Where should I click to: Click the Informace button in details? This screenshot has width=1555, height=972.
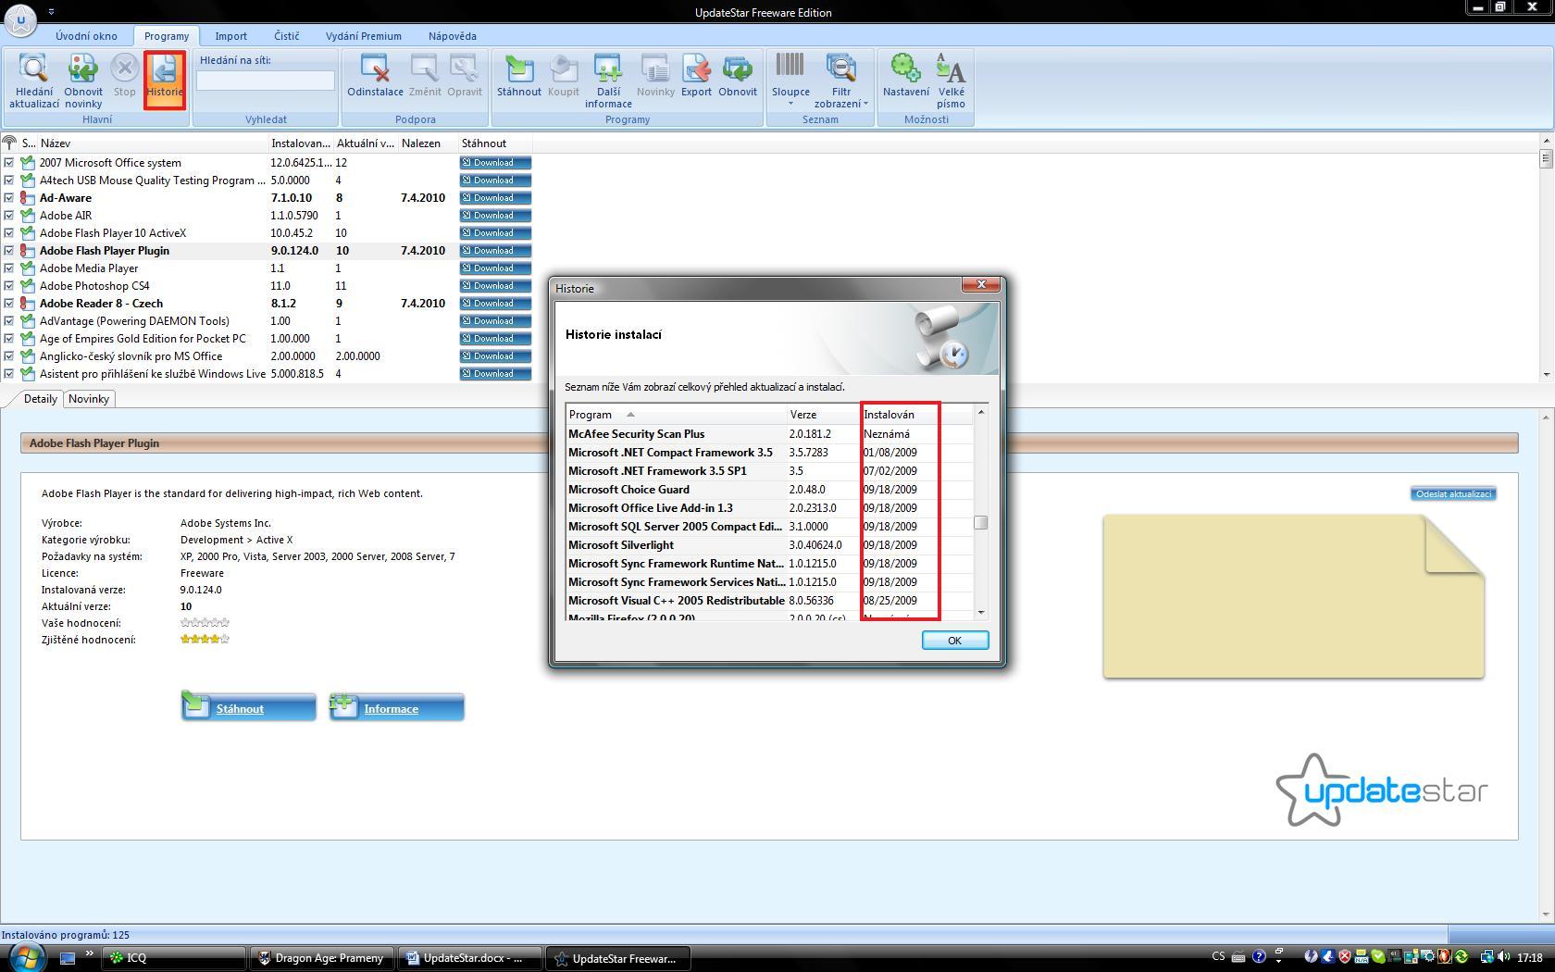396,706
